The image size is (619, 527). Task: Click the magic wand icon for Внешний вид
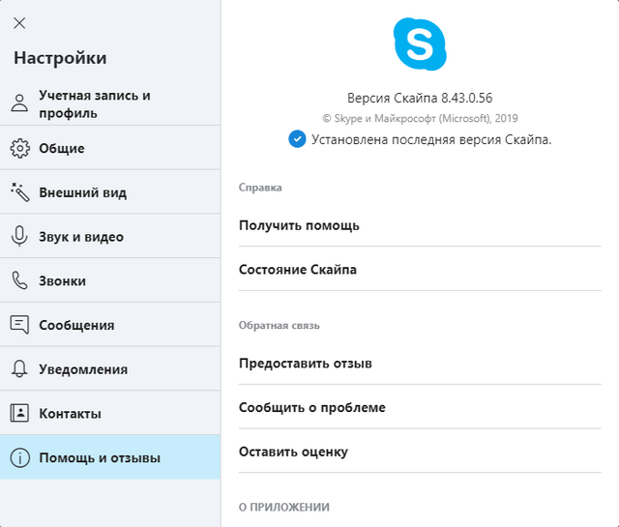[x=19, y=192]
